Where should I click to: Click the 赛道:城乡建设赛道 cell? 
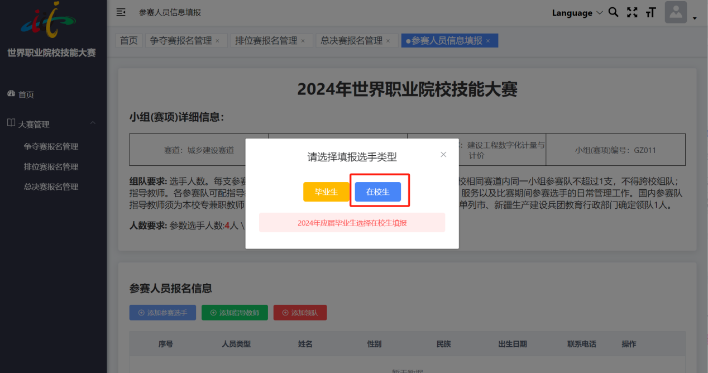pos(199,150)
